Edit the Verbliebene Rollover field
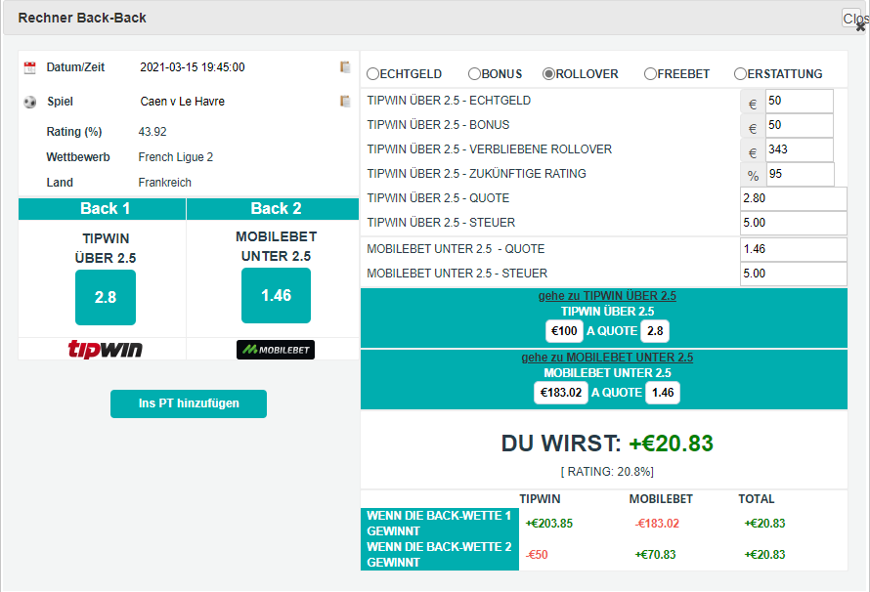 pos(800,149)
